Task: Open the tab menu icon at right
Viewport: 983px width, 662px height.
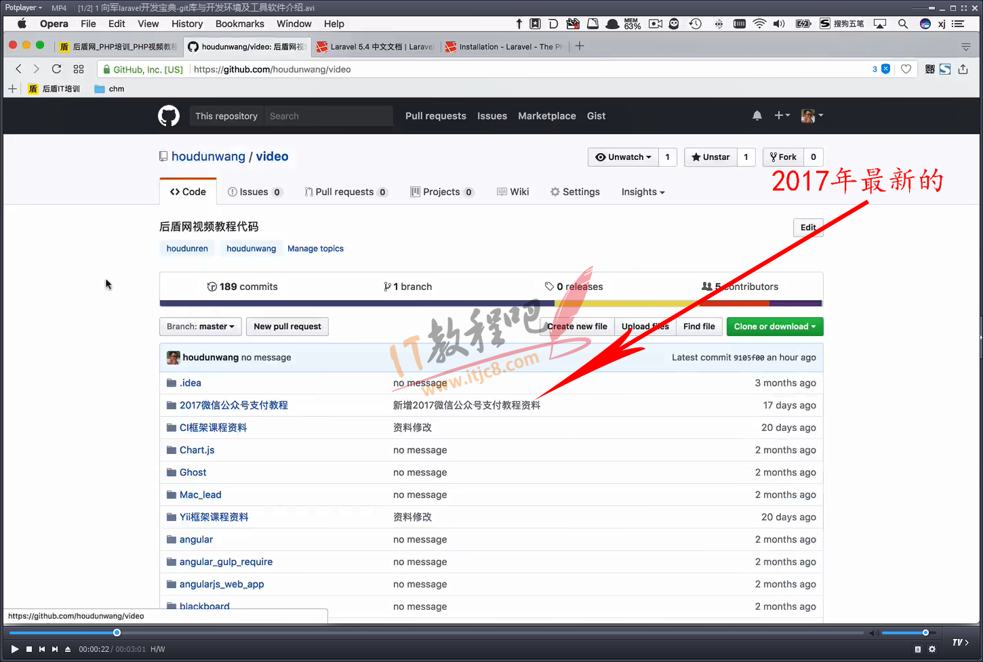Action: (966, 47)
